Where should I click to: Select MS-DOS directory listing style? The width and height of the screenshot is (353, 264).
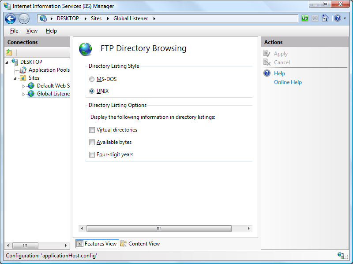tap(92, 79)
